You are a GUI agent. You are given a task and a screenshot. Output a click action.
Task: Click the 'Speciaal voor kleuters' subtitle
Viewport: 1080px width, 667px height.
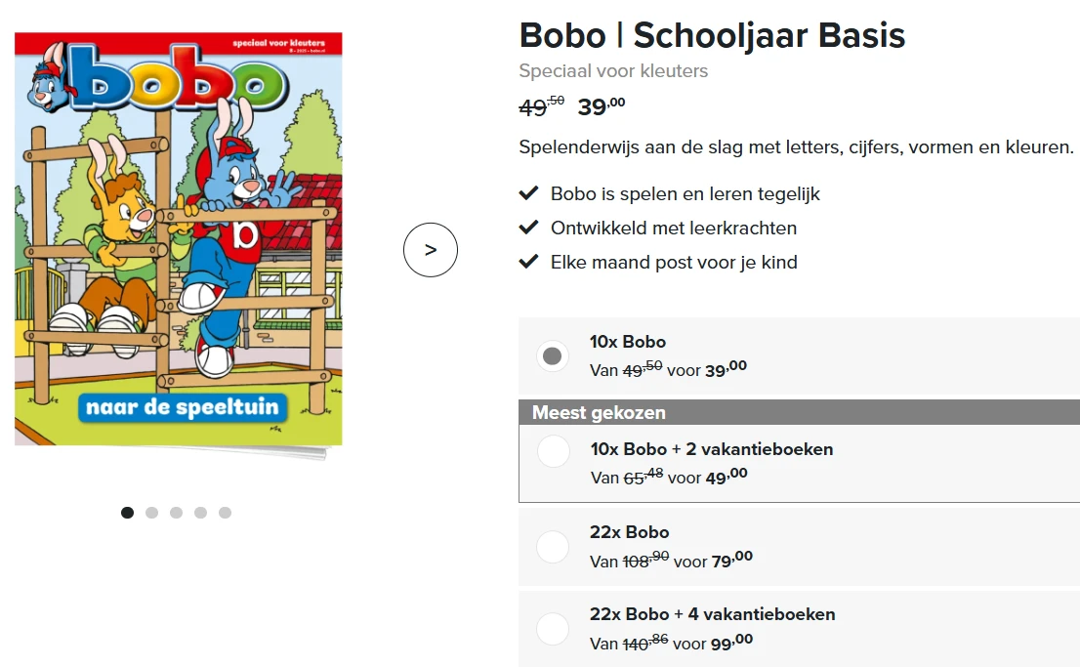click(x=613, y=70)
